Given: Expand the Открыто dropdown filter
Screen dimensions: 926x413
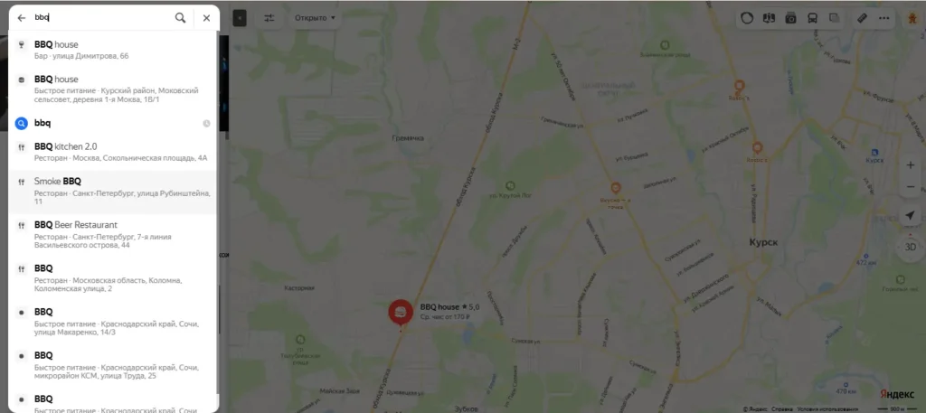Looking at the screenshot, I should (x=315, y=18).
